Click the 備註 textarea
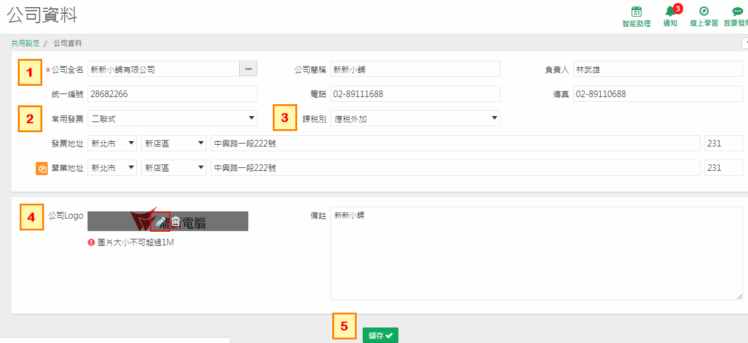This screenshot has width=748, height=343. click(537, 253)
